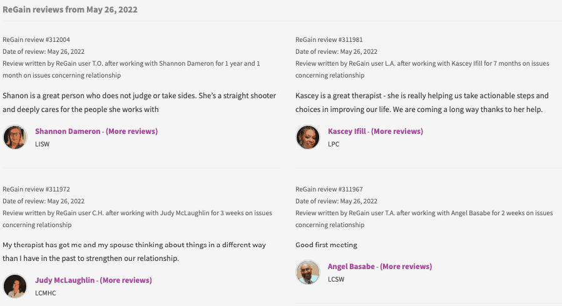Click the LCMHC credential under Judy McLaughlin

46,293
